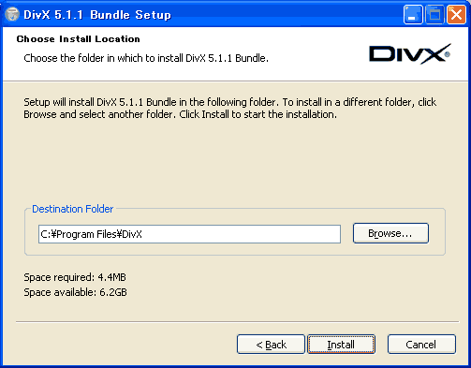The width and height of the screenshot is (471, 368).
Task: Minimize the DivX Bundle Setup window
Action: (x=413, y=14)
